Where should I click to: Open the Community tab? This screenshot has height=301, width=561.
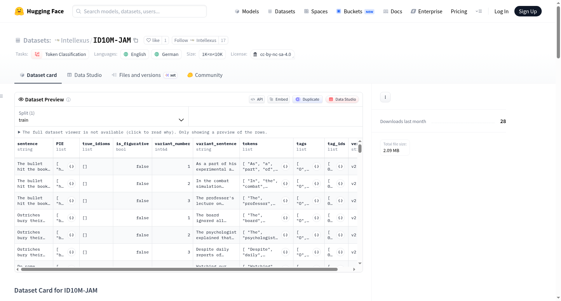pyautogui.click(x=205, y=75)
